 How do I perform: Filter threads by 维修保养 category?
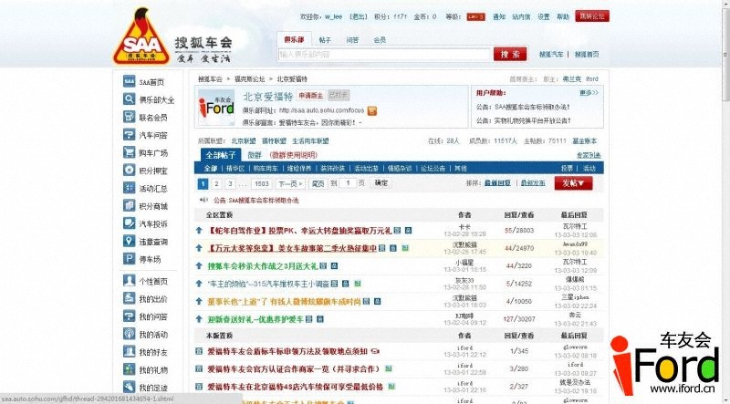click(299, 169)
